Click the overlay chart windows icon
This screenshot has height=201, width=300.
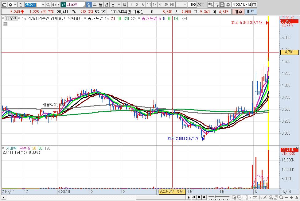(239, 198)
